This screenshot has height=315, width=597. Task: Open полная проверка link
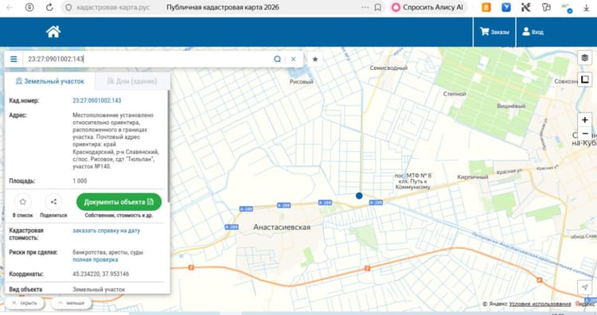(96, 259)
